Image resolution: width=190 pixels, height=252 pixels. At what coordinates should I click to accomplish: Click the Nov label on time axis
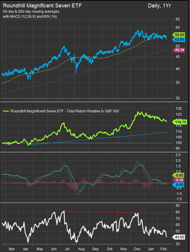tap(123, 249)
